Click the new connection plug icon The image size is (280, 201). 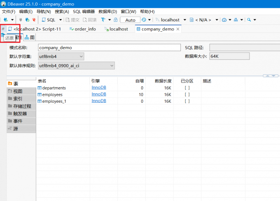pyautogui.click(x=6, y=20)
